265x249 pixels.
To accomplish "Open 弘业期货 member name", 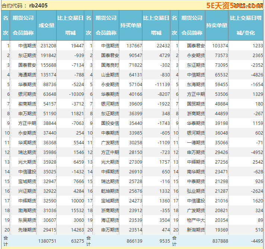I will [196, 191].
